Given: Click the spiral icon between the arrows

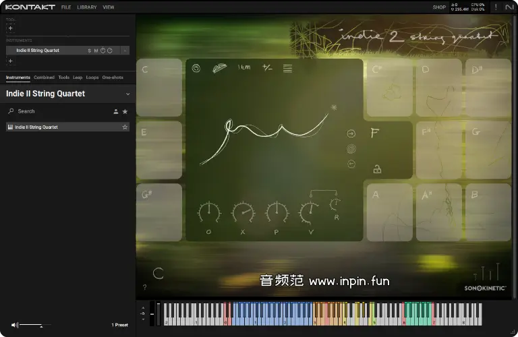Looking at the screenshot, I should pyautogui.click(x=351, y=149).
